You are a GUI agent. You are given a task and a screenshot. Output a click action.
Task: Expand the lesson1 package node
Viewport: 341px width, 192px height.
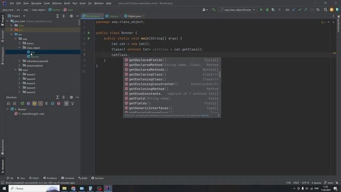pyautogui.click(x=19, y=75)
